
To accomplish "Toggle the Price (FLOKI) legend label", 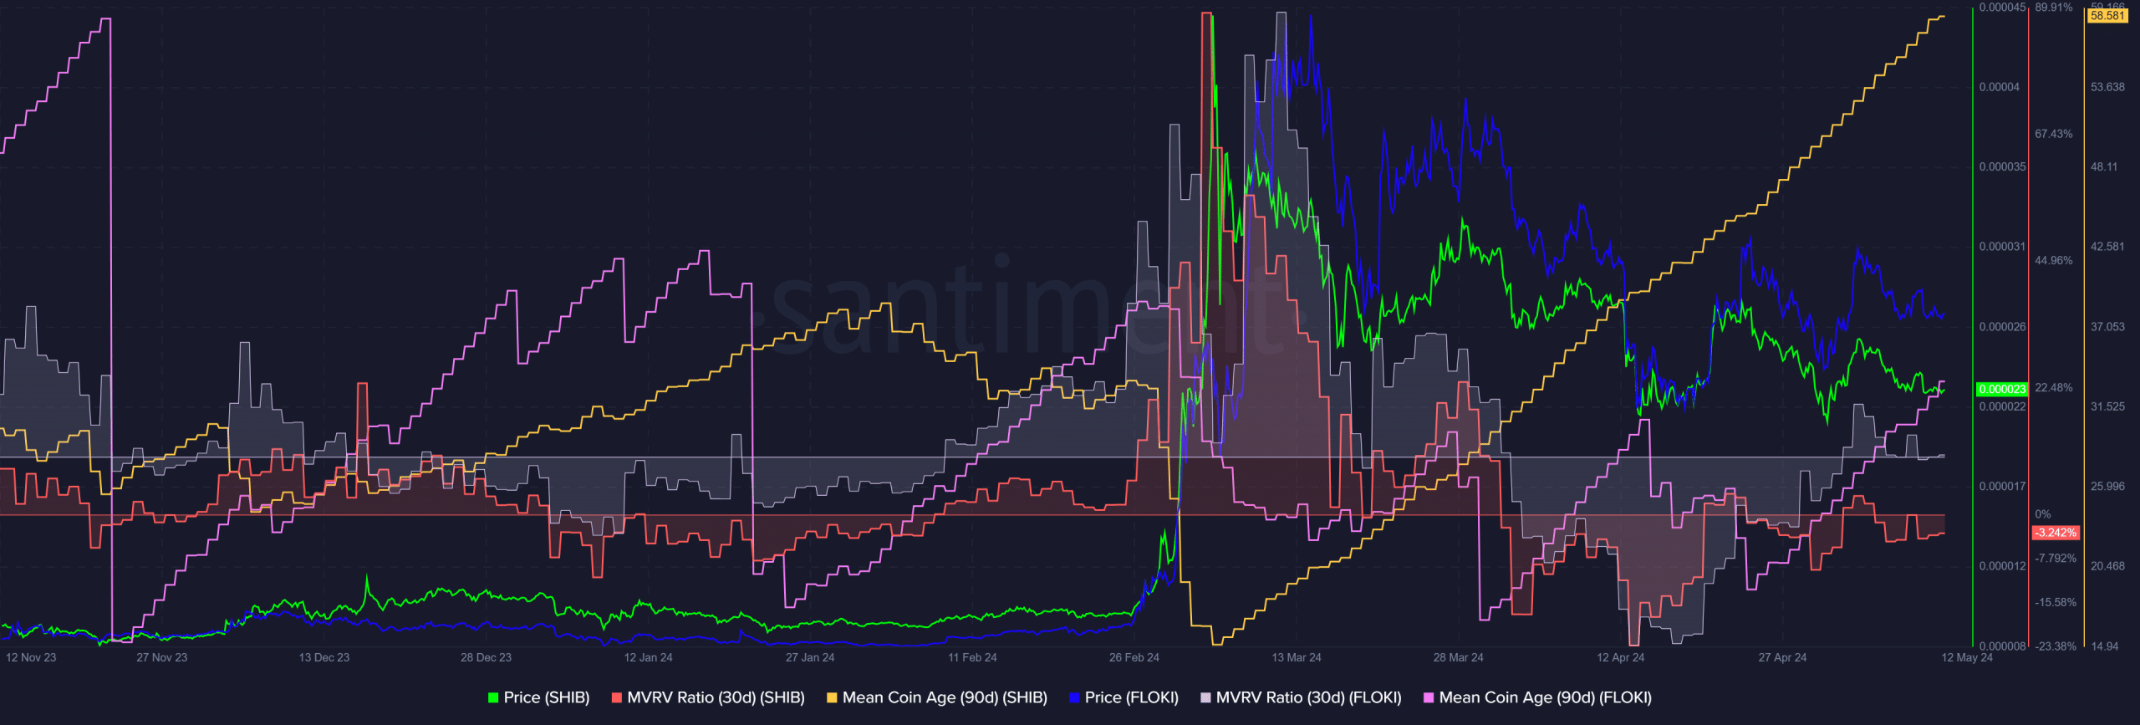I will (x=1132, y=697).
